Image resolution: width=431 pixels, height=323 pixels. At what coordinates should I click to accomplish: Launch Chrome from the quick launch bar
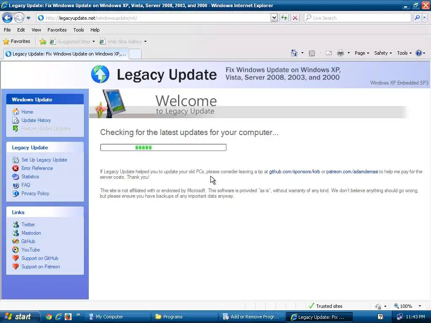pyautogui.click(x=49, y=317)
